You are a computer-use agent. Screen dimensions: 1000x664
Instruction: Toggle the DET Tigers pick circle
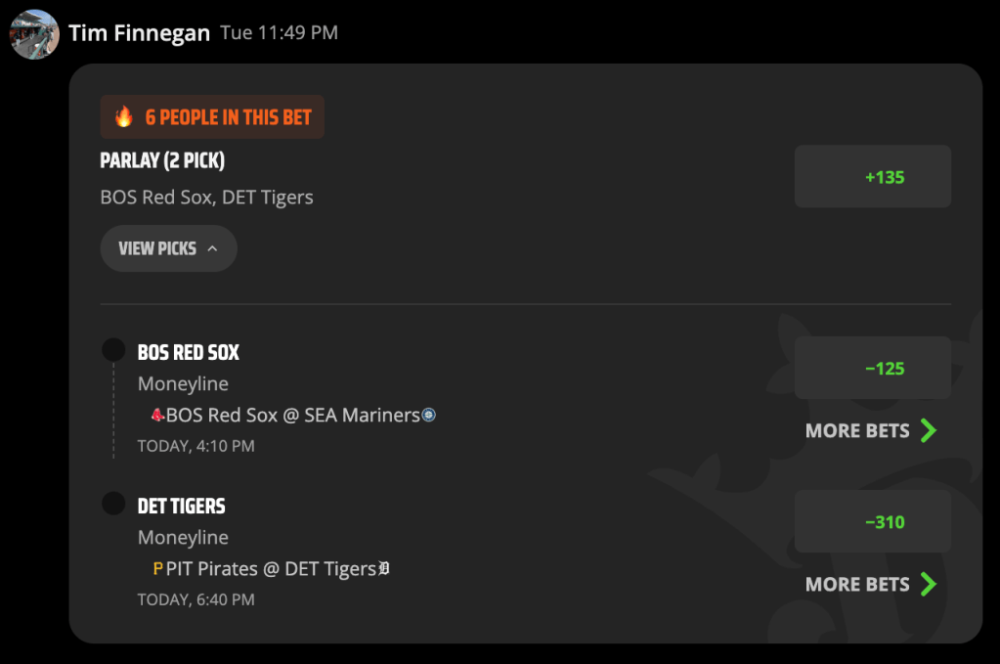(x=113, y=504)
